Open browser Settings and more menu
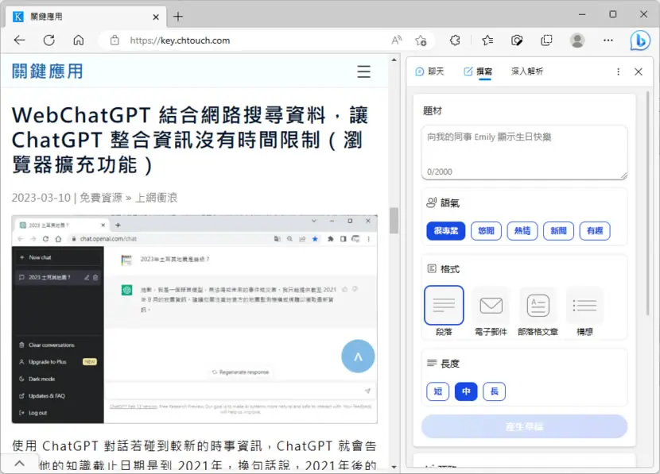This screenshot has width=660, height=474. [x=608, y=40]
